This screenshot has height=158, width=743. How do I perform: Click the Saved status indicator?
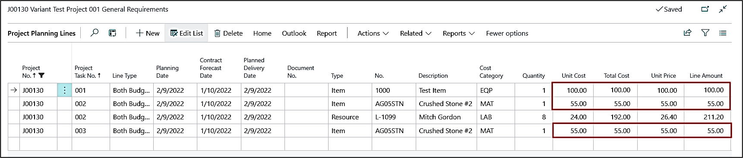pyautogui.click(x=669, y=9)
